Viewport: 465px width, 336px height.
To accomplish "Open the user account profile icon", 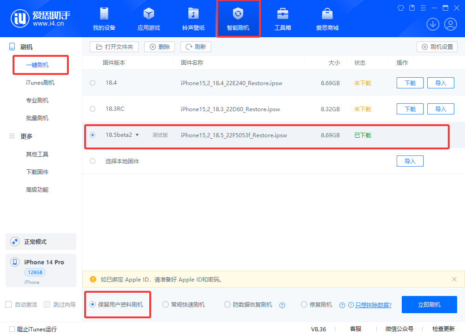I will click(451, 24).
